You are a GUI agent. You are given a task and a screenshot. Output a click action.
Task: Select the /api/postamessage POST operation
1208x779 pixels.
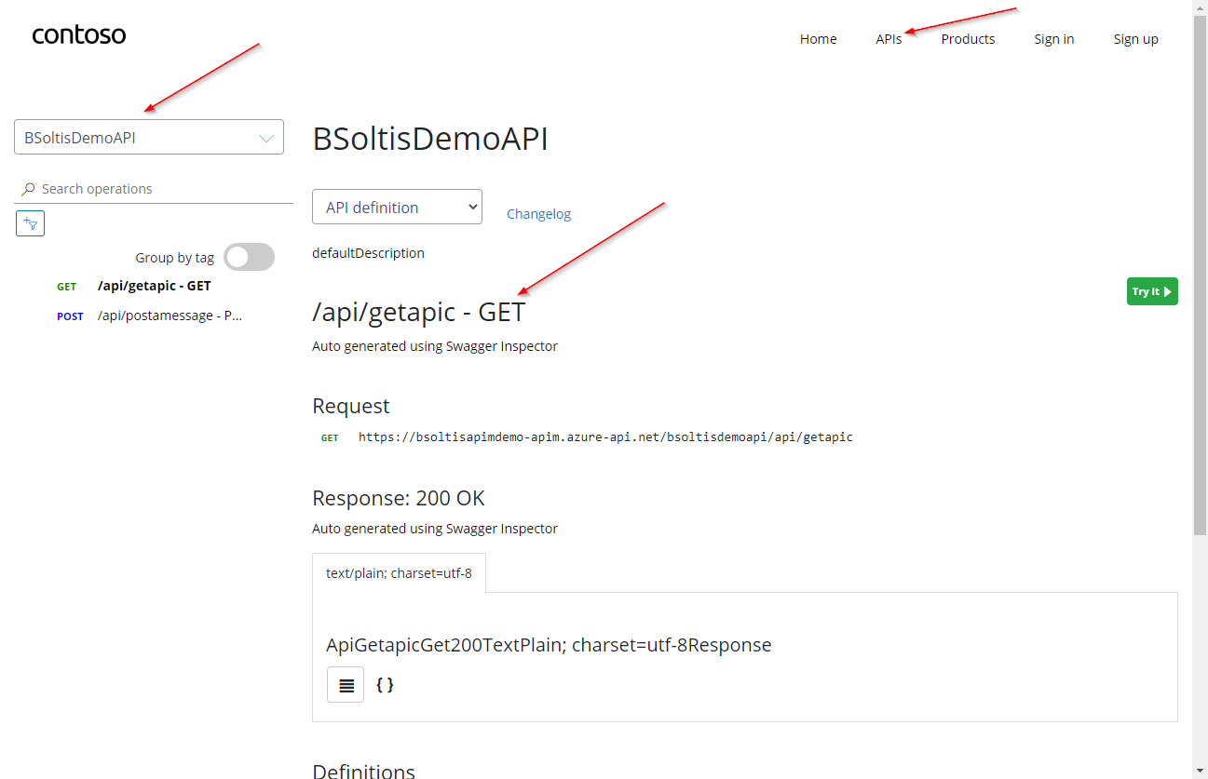pos(169,316)
